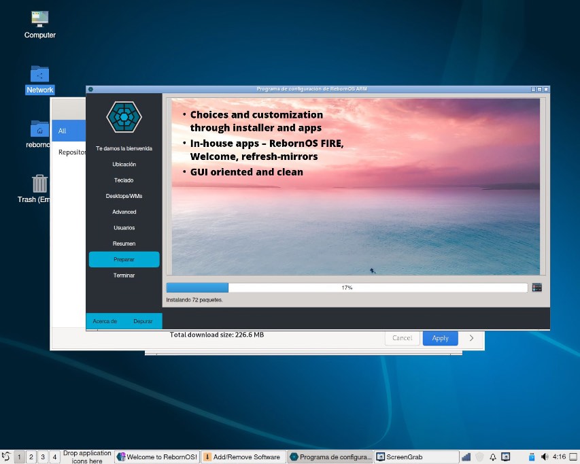Click the 4:16 panel clock
This screenshot has width=580, height=464.
tap(560, 457)
